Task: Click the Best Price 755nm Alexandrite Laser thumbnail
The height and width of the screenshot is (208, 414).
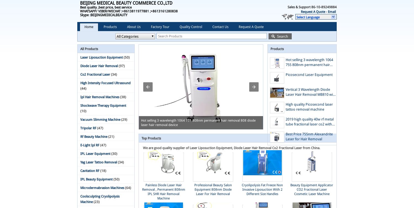Action: [x=277, y=137]
